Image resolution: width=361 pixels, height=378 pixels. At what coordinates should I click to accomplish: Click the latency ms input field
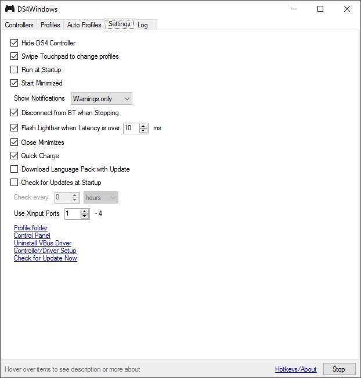pos(131,128)
